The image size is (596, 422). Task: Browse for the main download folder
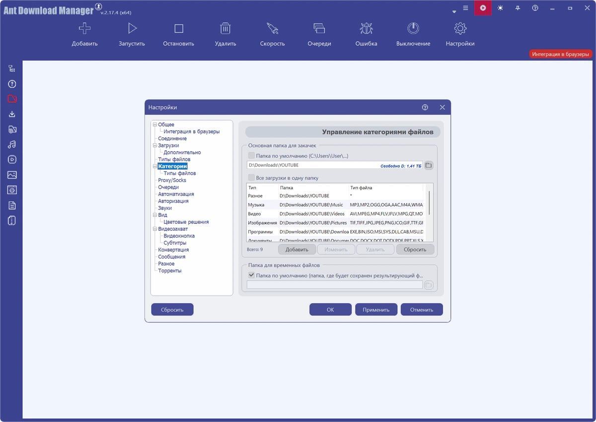click(429, 165)
